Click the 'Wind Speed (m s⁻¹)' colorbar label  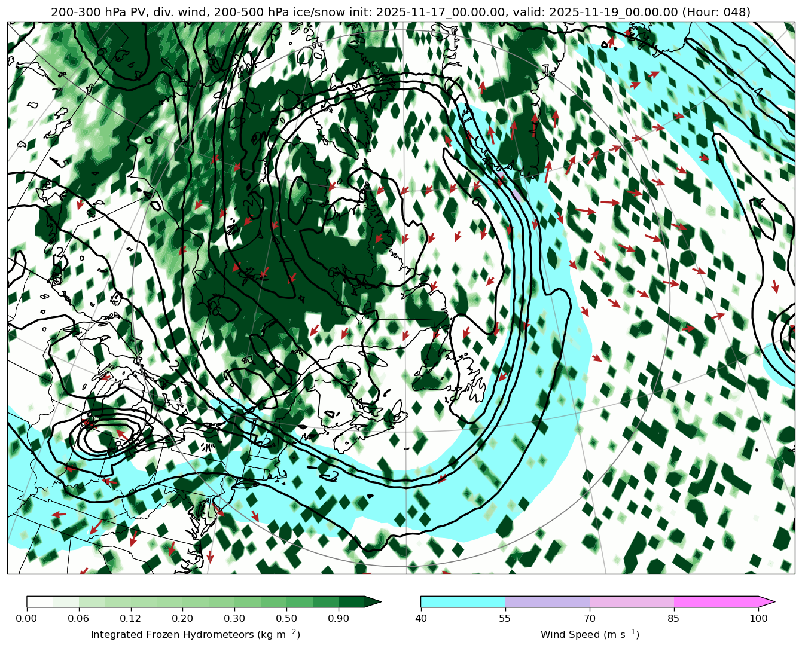click(x=590, y=634)
